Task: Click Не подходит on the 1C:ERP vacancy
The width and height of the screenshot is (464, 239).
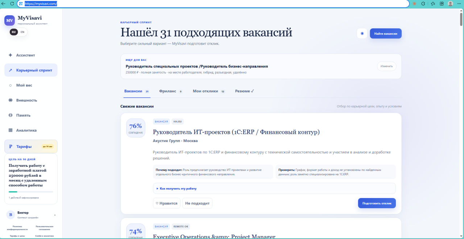Action: tap(197, 203)
